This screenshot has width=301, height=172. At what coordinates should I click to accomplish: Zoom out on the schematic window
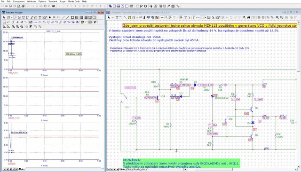[x=281, y=17]
